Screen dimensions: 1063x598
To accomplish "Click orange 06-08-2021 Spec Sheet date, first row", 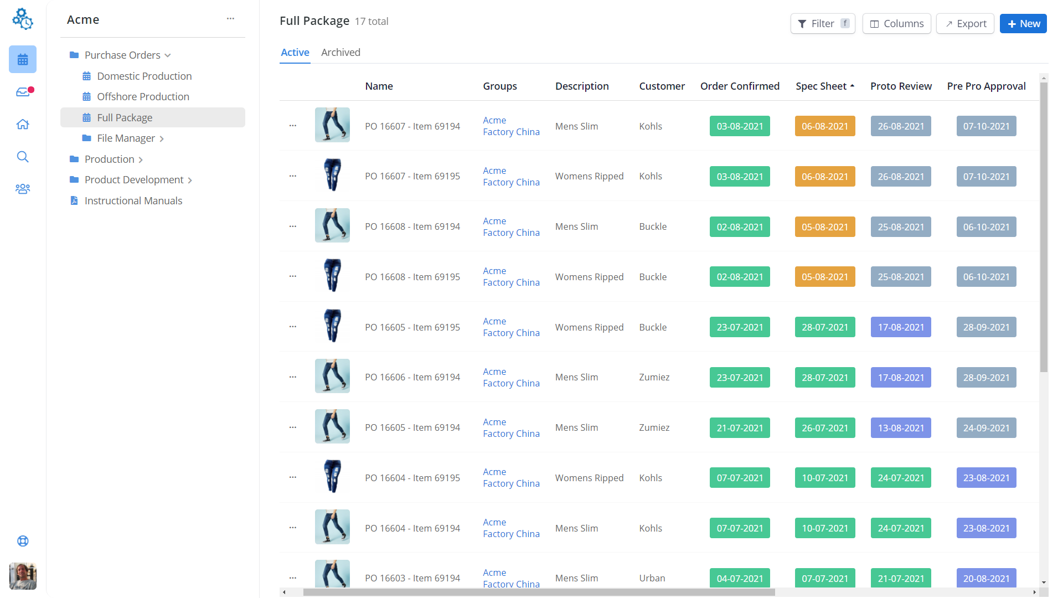I will [x=824, y=126].
